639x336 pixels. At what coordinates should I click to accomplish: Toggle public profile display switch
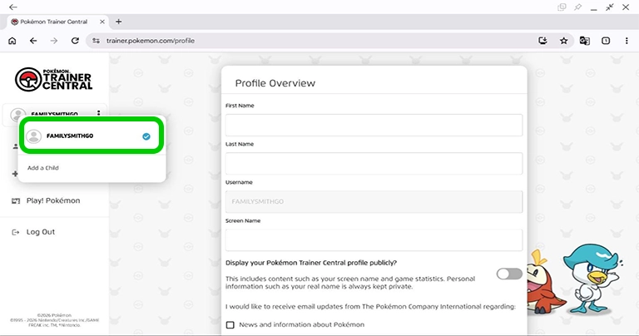click(509, 274)
